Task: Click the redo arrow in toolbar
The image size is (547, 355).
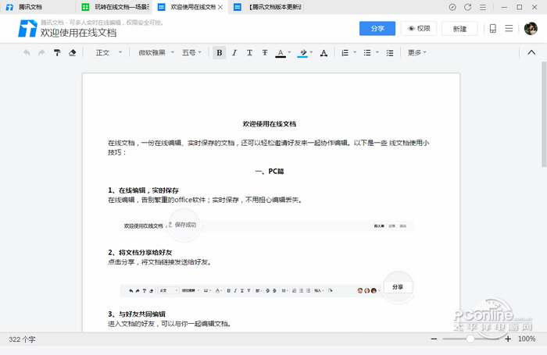Action: click(x=41, y=53)
